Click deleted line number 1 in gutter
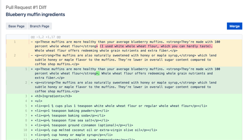This screenshot has width=247, height=140. [x=15, y=42]
